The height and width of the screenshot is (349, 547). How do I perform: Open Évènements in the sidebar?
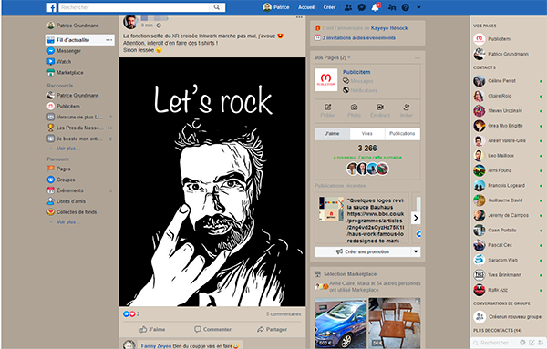click(66, 190)
